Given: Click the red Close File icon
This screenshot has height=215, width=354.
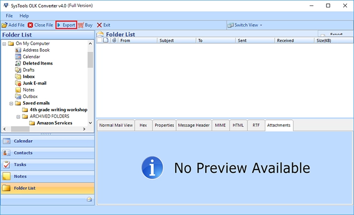Looking at the screenshot, I should 30,25.
